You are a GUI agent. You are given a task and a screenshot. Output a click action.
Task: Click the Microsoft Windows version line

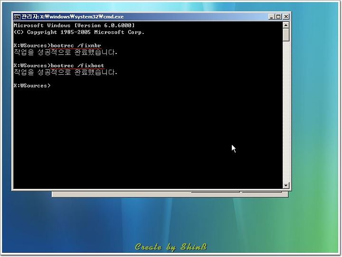point(74,26)
